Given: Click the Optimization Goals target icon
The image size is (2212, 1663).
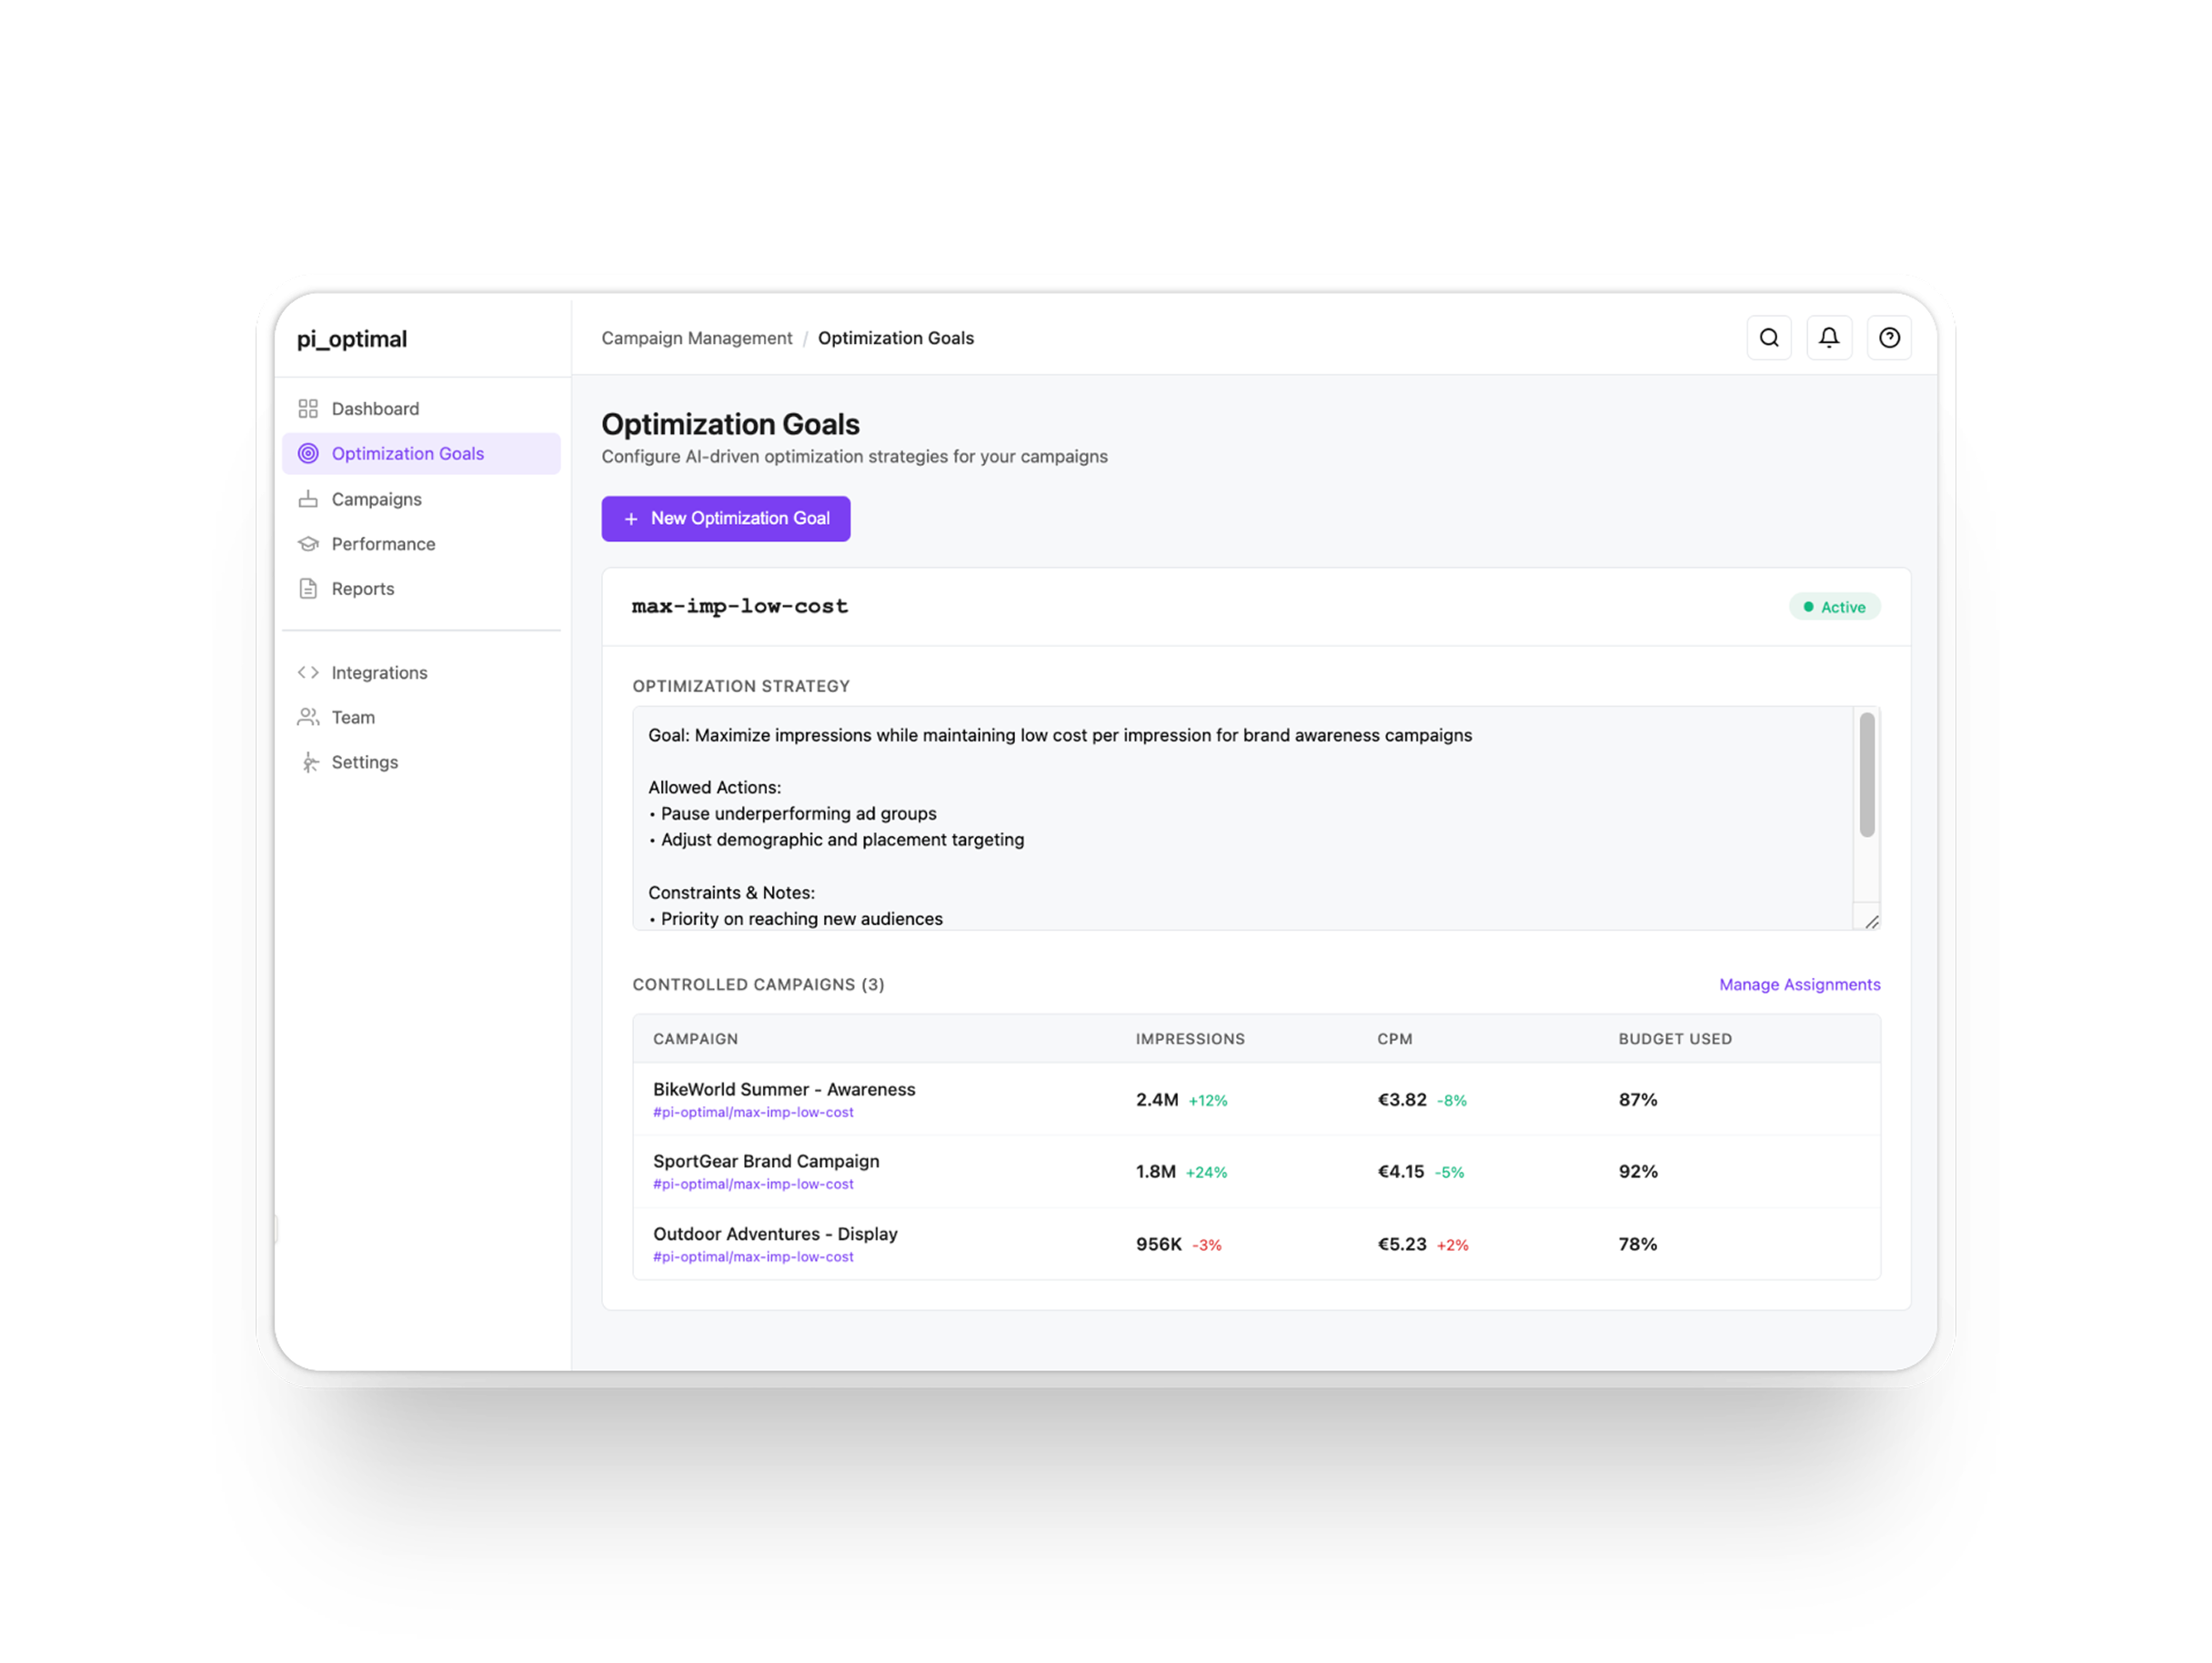Looking at the screenshot, I should 308,454.
